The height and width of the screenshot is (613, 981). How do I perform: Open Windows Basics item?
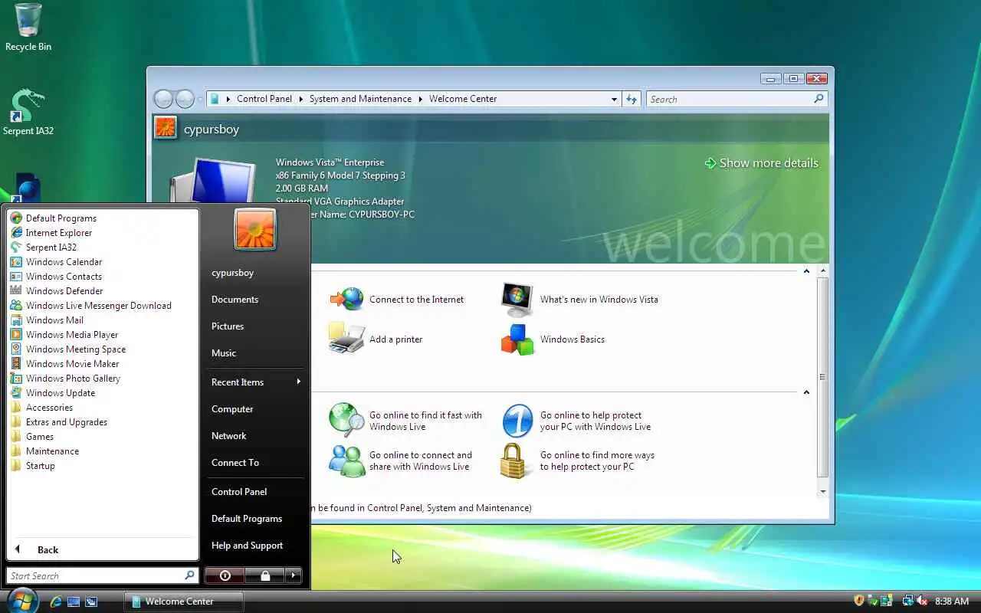coord(553,339)
